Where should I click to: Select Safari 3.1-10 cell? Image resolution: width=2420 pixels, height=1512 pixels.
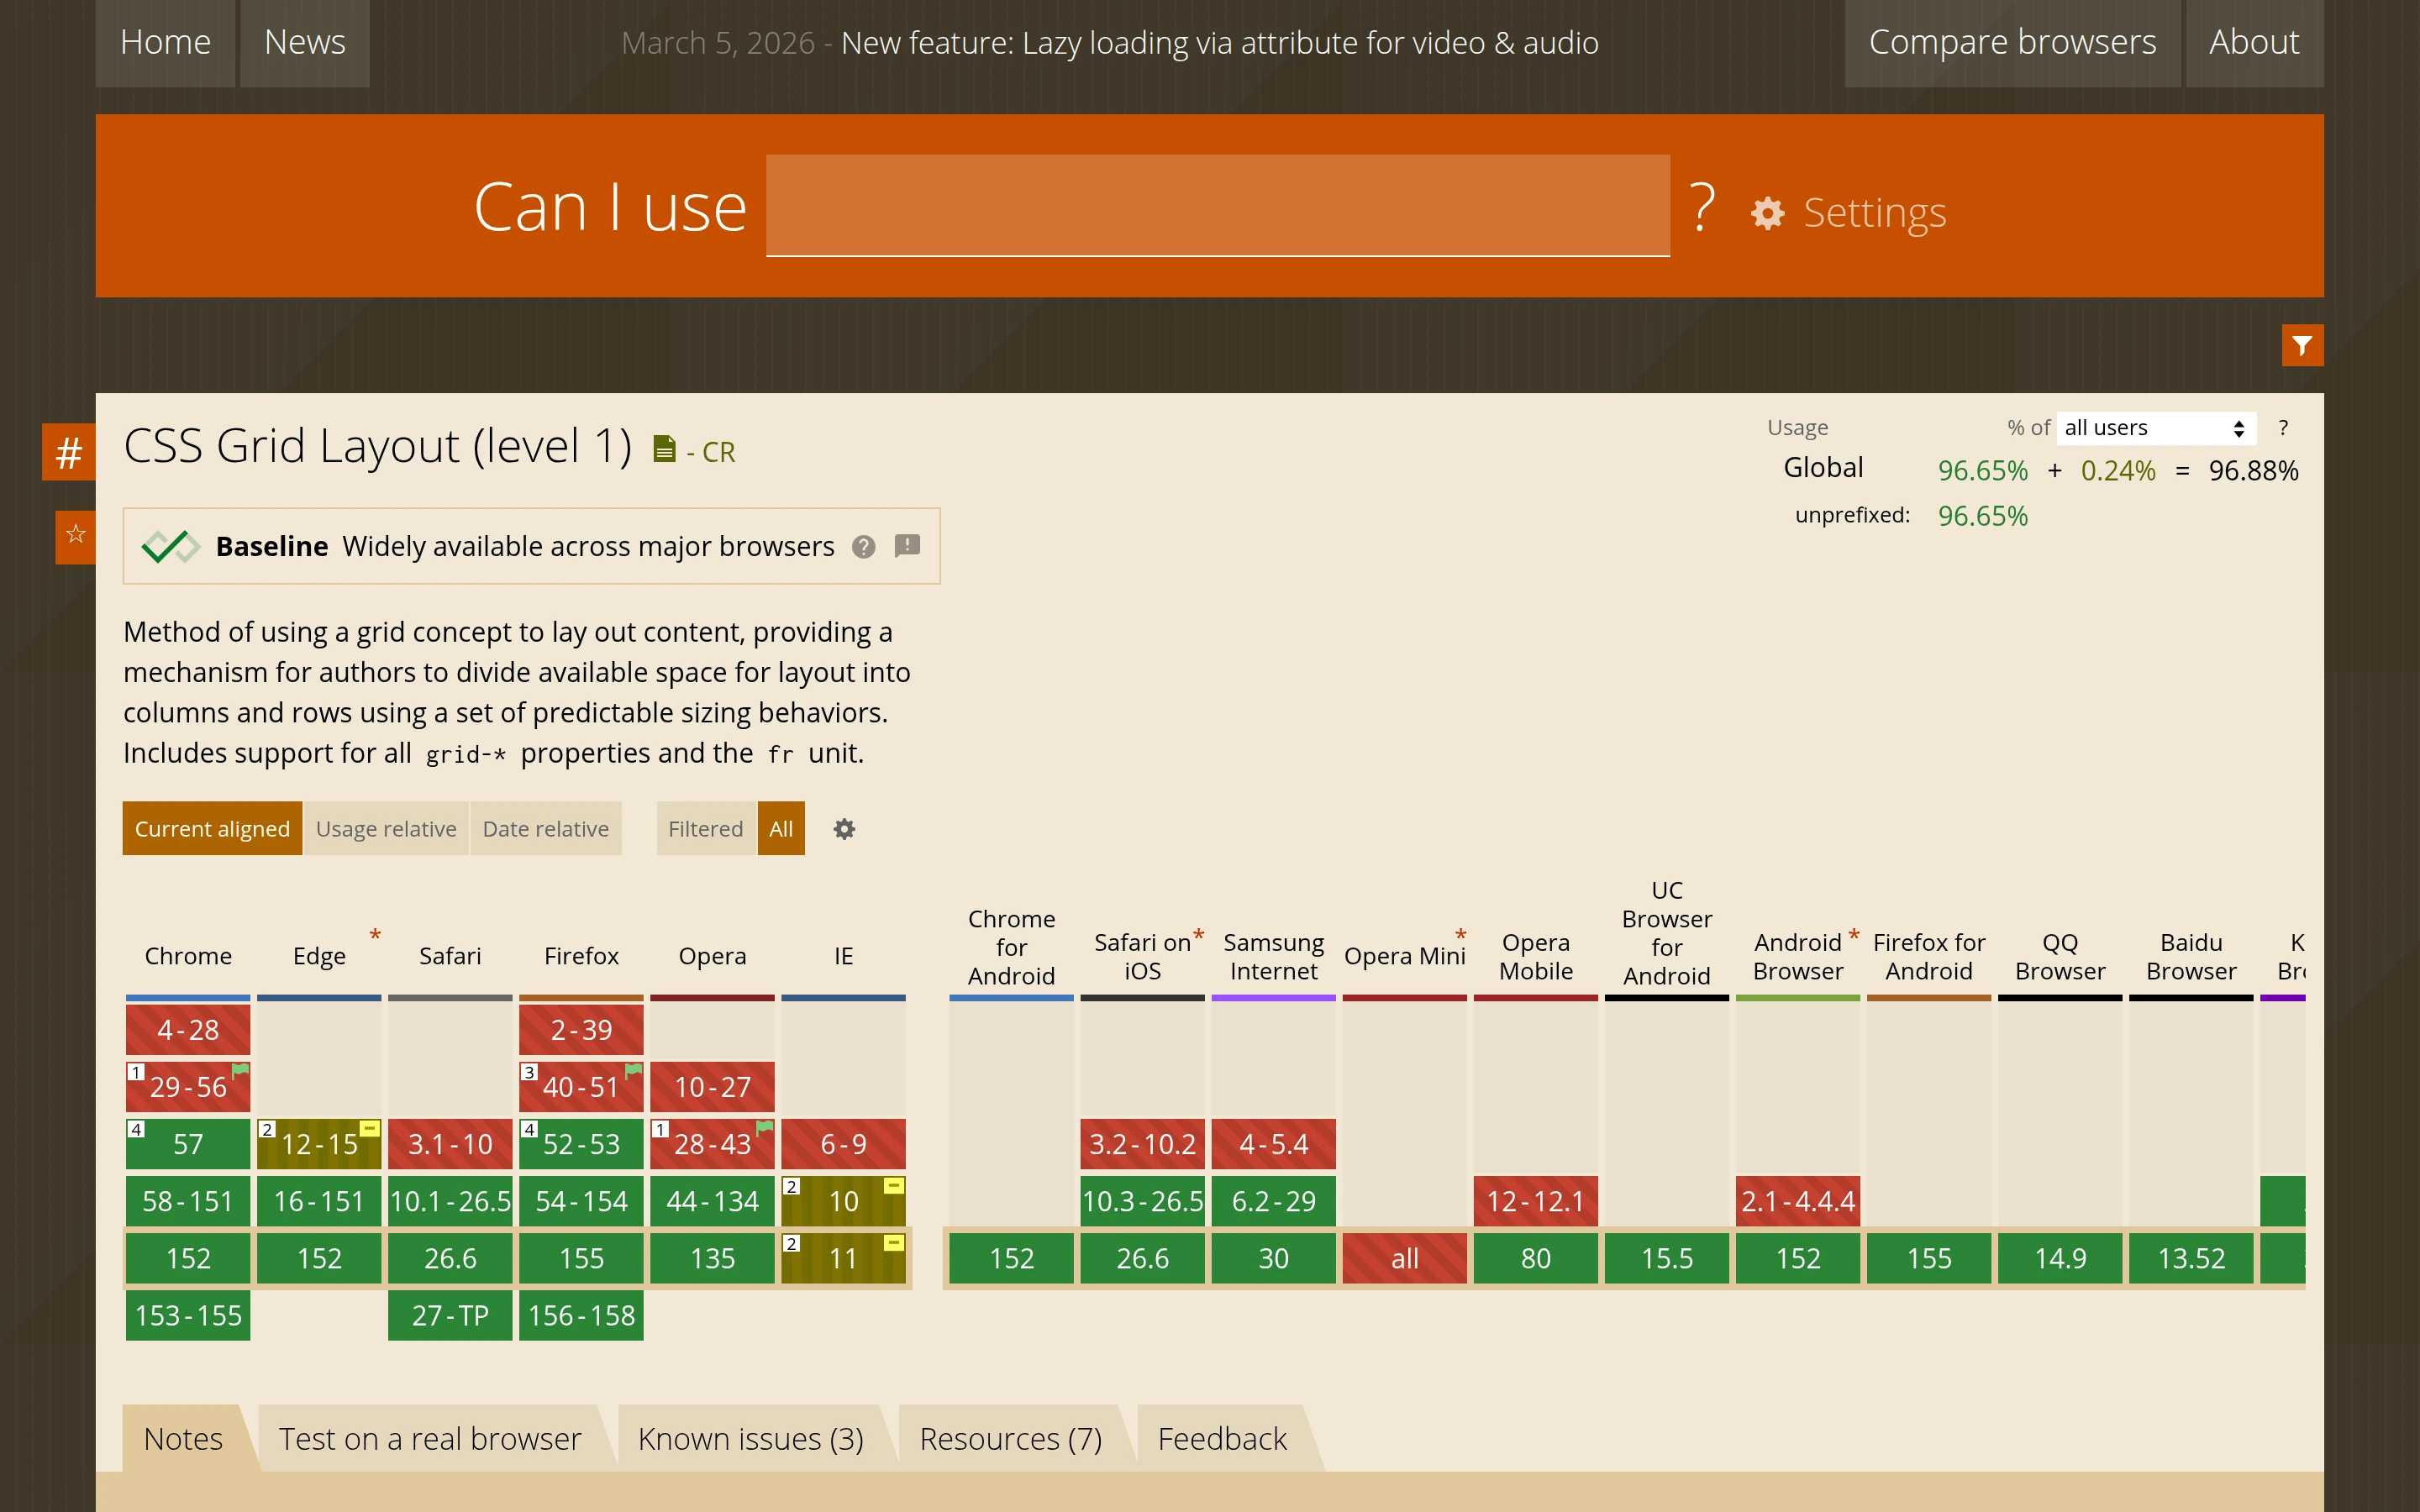click(450, 1144)
